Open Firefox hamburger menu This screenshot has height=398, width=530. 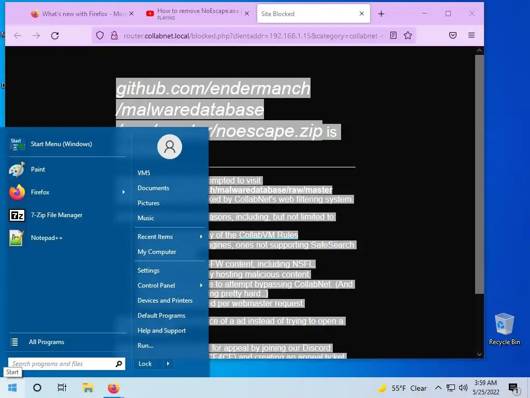click(x=472, y=36)
